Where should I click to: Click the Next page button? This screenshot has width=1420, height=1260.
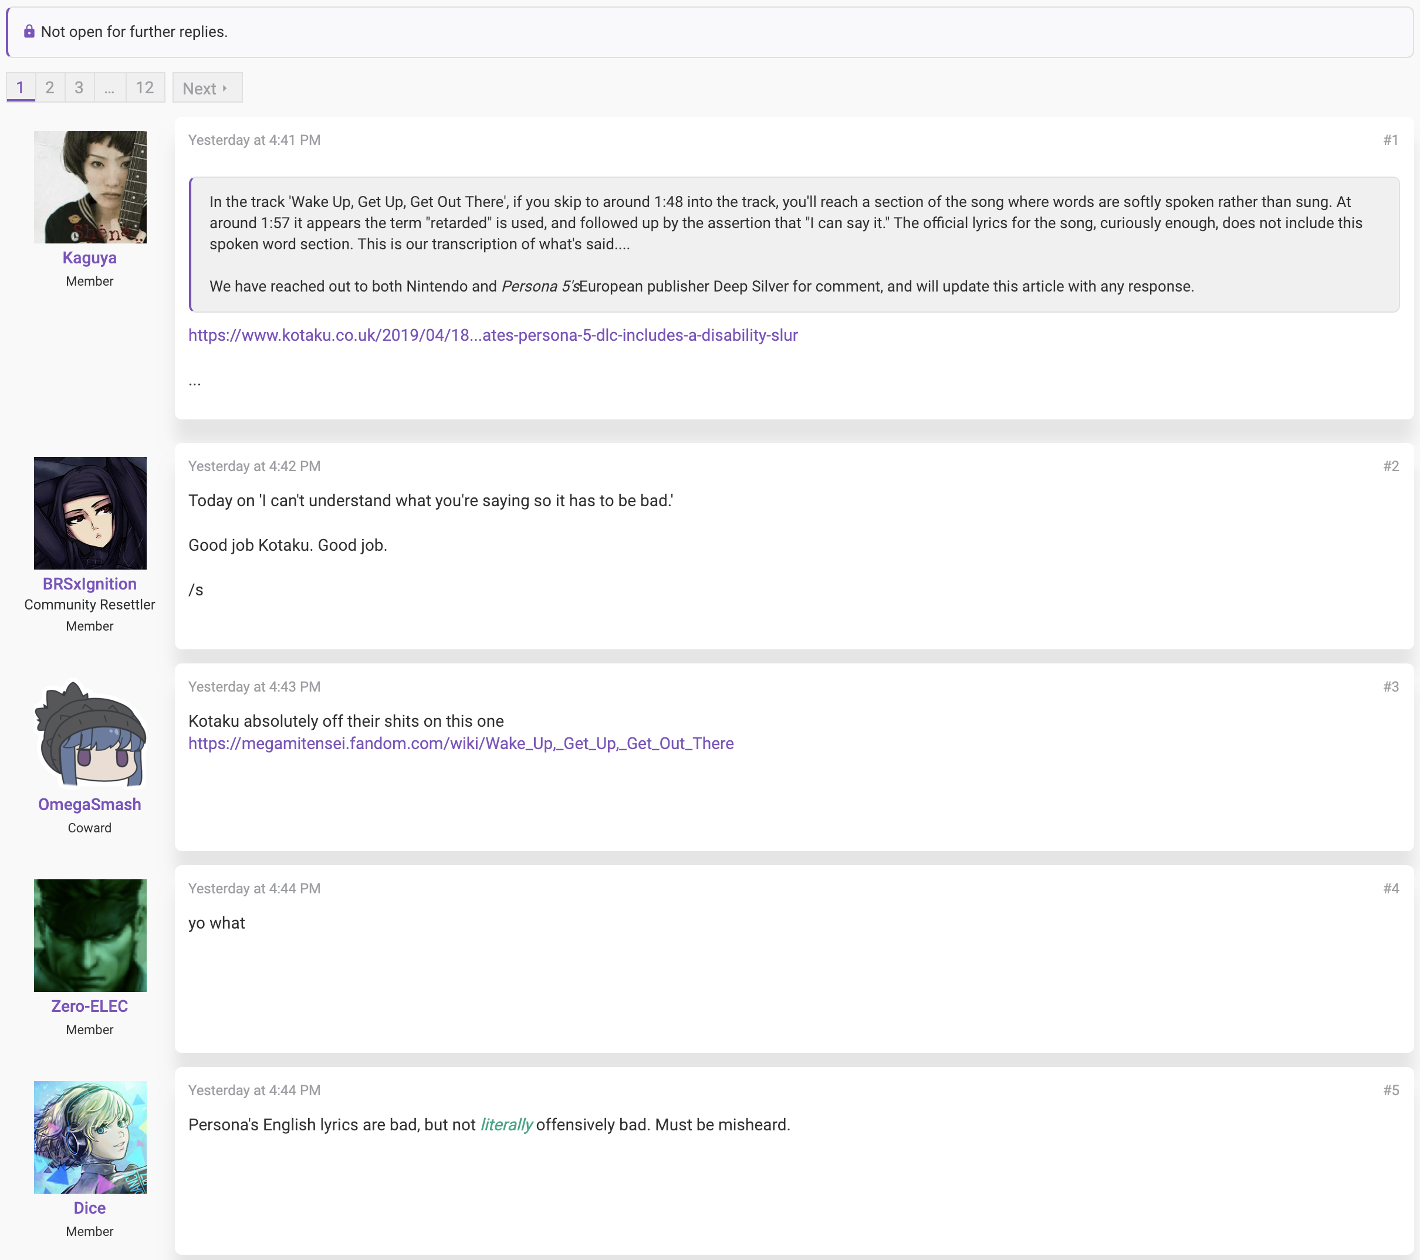coord(207,88)
